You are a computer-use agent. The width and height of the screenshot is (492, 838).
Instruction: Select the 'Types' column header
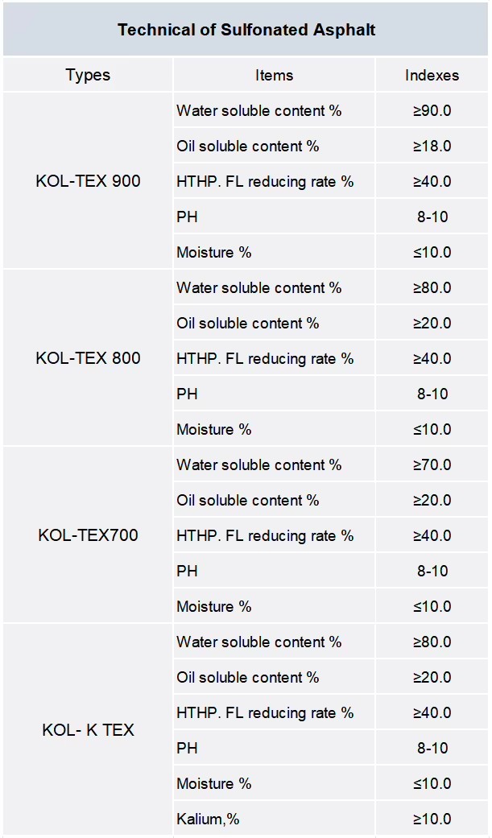coord(88,75)
